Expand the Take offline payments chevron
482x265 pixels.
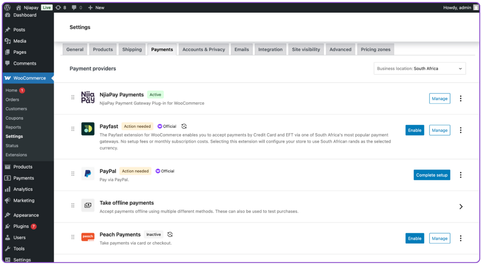(461, 207)
